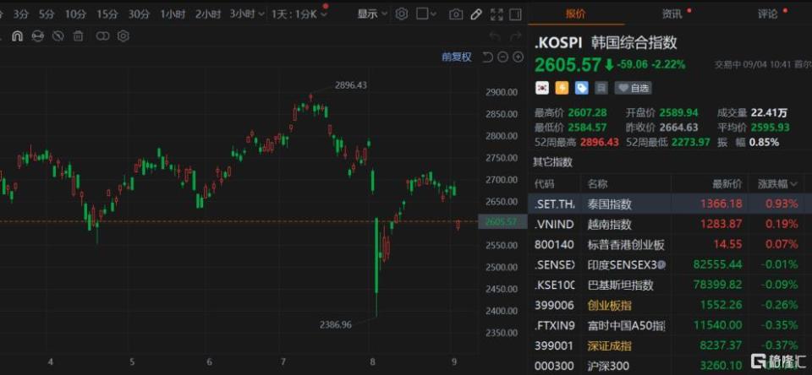Switch to the 资讯 tab
Screen dimensions: 812x375
[672, 14]
